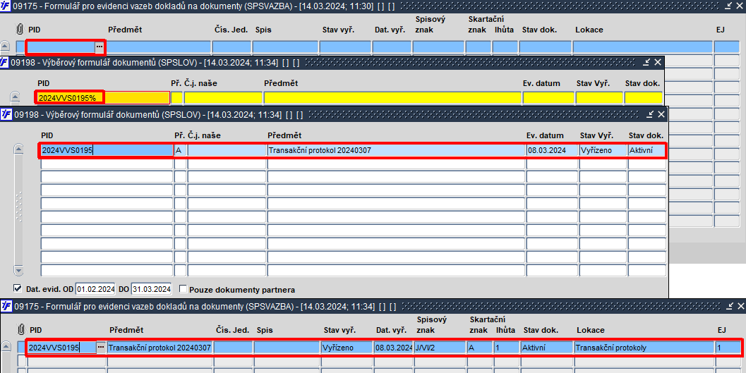This screenshot has height=373, width=746.
Task: Click scroll-up arrow in the 11:34 SPSVAZBA window
Action: (6, 347)
